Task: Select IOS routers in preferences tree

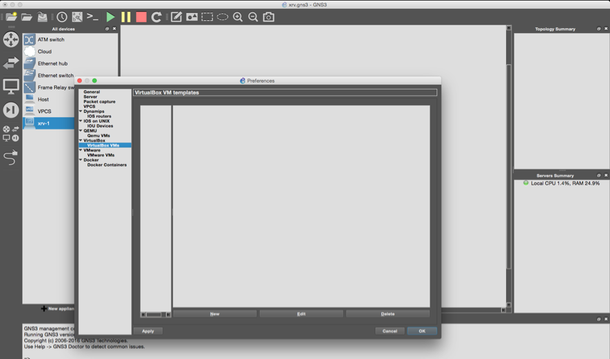Action: point(99,116)
